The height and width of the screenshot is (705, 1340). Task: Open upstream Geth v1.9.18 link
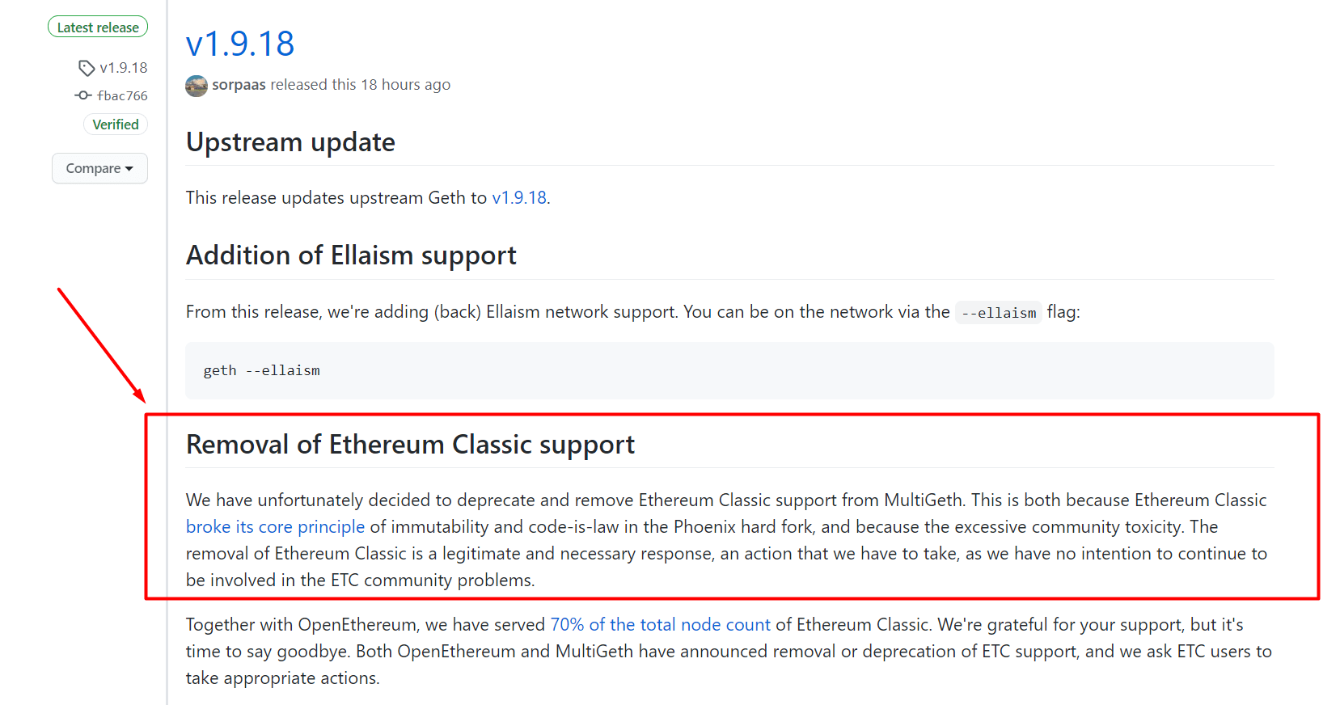[519, 198]
